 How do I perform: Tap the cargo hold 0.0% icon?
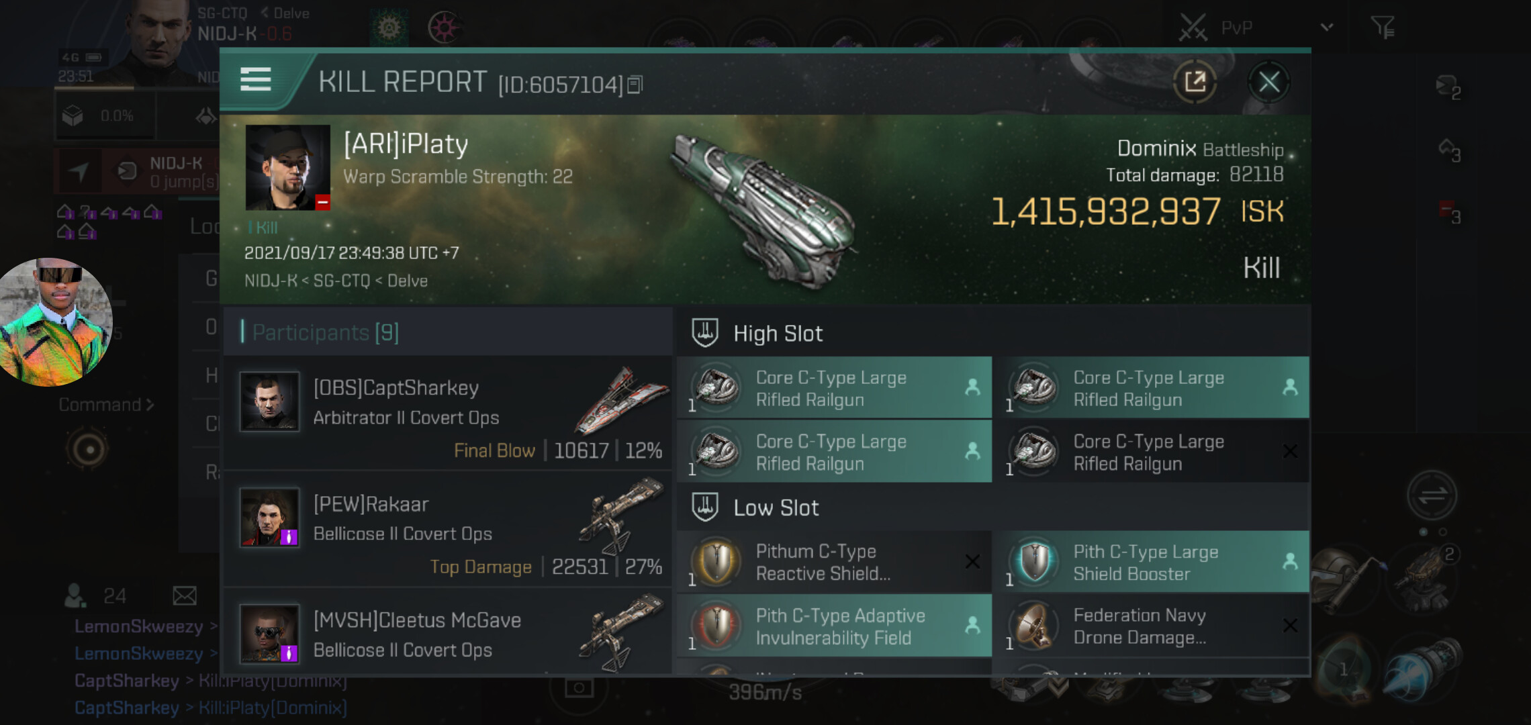73,116
